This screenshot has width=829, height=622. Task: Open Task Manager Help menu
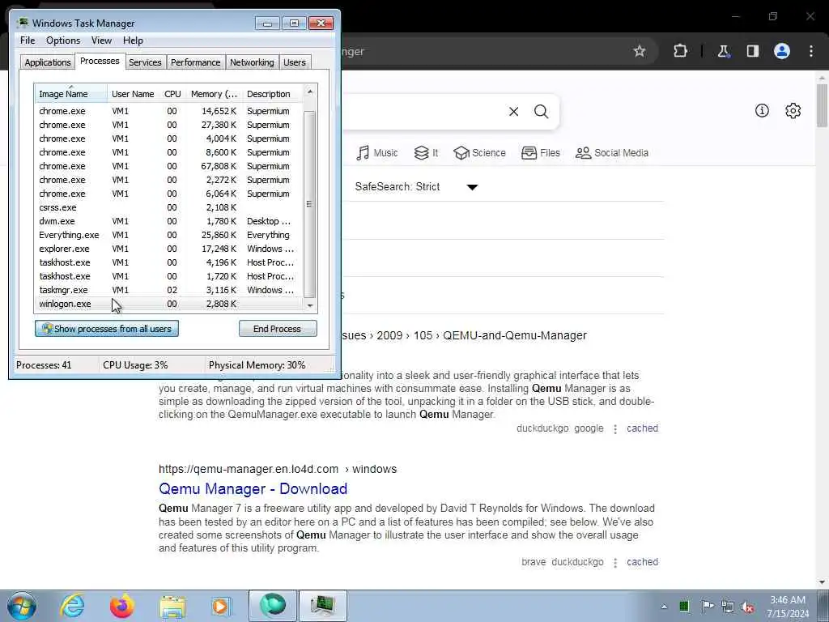(133, 40)
